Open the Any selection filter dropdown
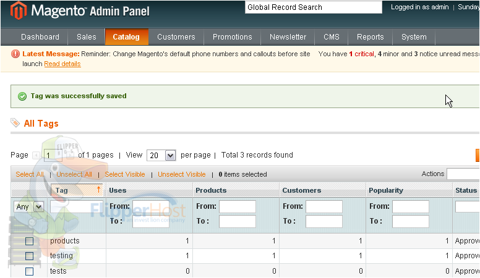480x278 pixels. coord(28,207)
